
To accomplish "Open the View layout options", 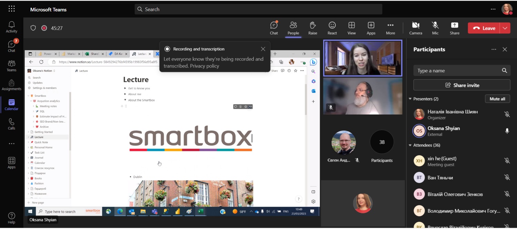I will (351, 28).
